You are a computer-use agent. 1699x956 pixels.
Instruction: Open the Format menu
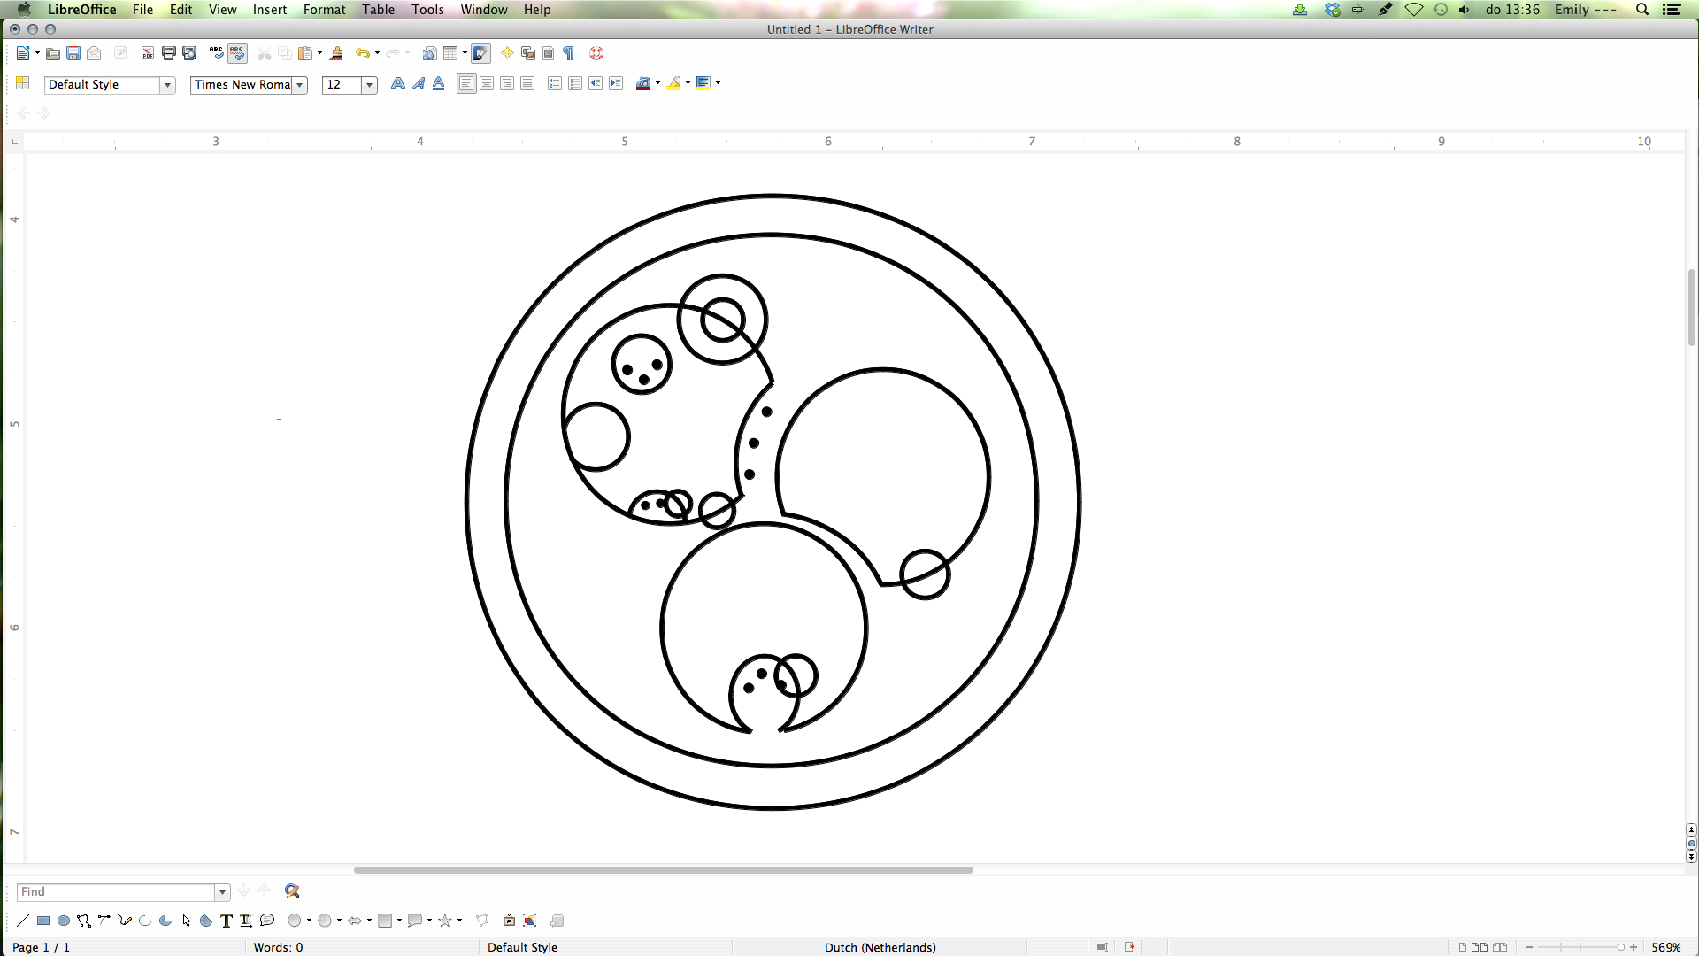[323, 10]
